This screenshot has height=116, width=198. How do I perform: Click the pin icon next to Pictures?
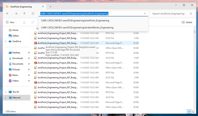pyautogui.click(x=29, y=69)
